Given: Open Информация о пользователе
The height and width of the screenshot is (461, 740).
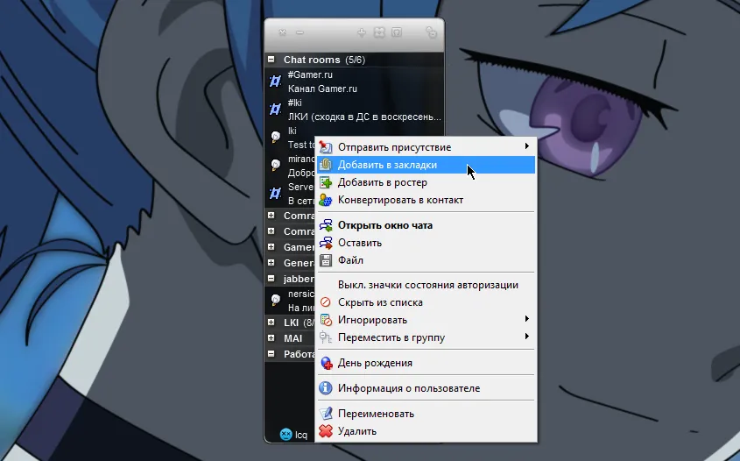Looking at the screenshot, I should coord(426,388).
